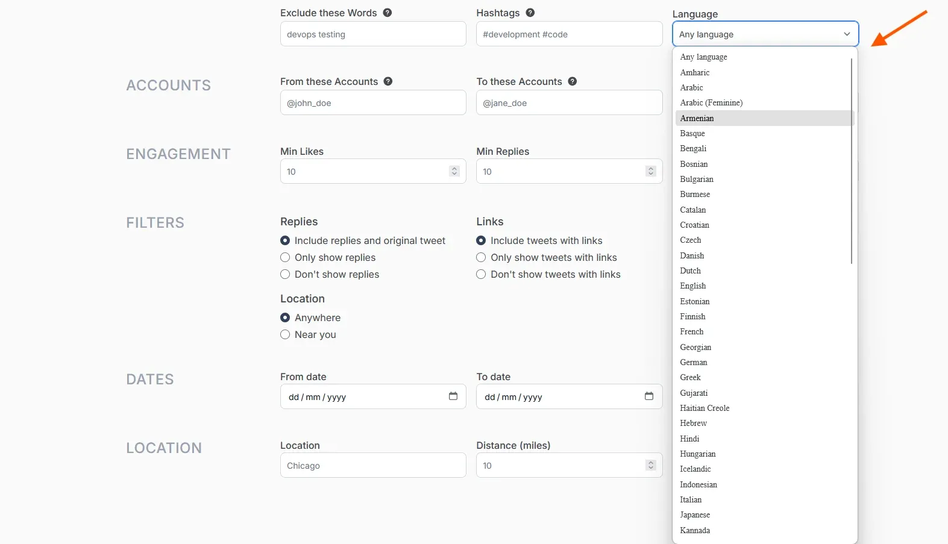948x544 pixels.
Task: Choose French language option
Action: coord(764,331)
